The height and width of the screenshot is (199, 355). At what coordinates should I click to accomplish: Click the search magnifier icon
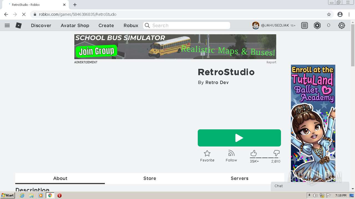coord(147,25)
